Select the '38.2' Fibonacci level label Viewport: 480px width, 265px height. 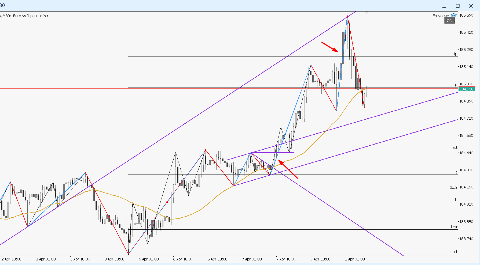point(453,187)
